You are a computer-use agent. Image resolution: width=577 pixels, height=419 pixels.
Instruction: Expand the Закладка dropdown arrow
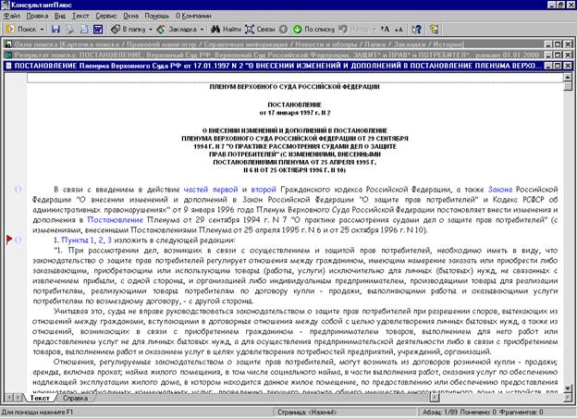(x=202, y=29)
